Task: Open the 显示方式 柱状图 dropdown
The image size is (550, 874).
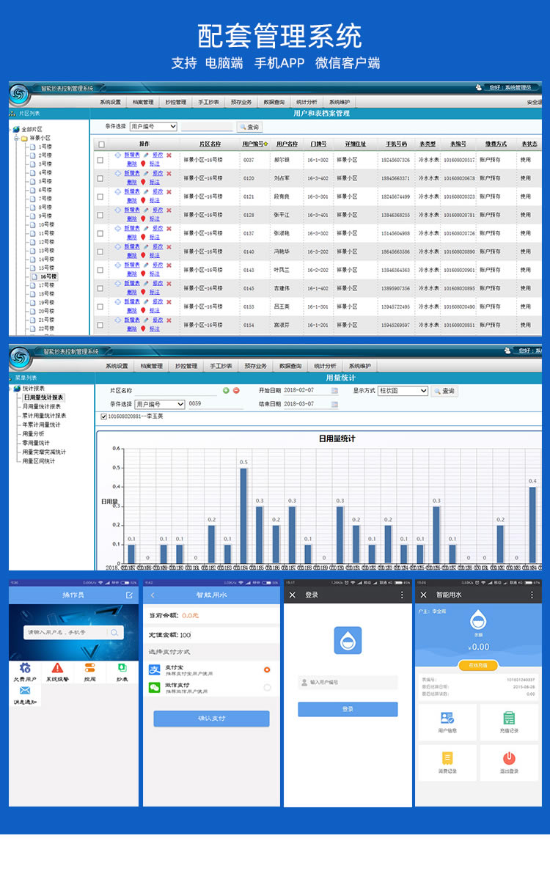Action: (x=403, y=391)
